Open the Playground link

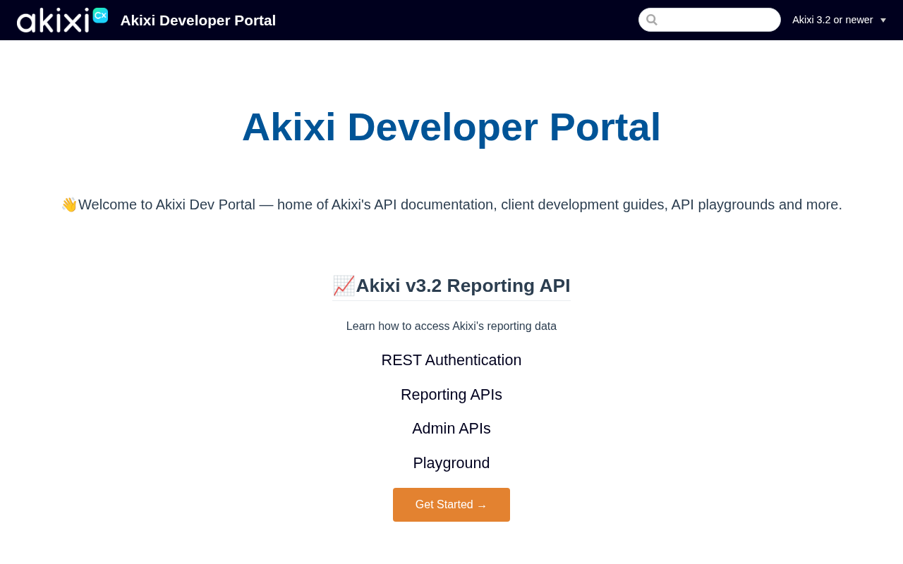451,463
